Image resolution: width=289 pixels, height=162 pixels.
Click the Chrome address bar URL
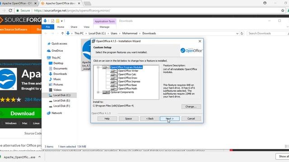[x=72, y=11]
